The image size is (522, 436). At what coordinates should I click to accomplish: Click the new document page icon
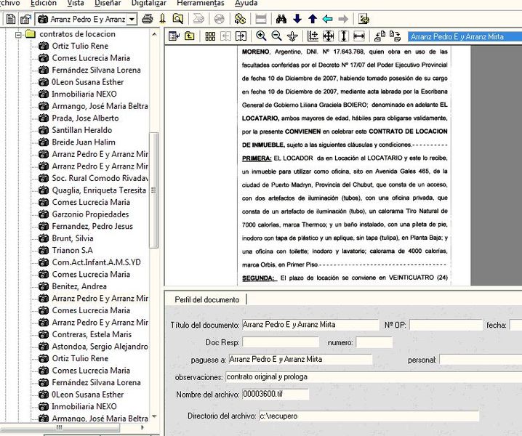coord(11,19)
